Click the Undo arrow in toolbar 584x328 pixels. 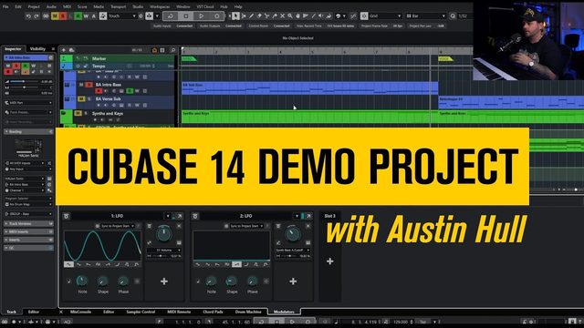[28, 16]
